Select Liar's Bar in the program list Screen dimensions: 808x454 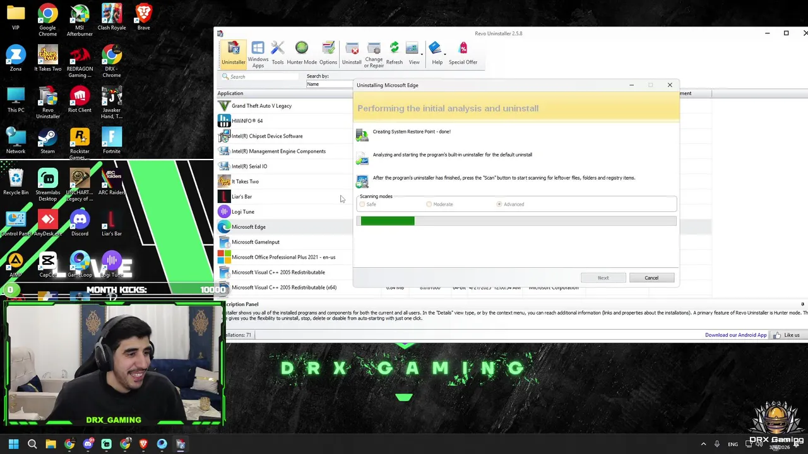[285, 197]
